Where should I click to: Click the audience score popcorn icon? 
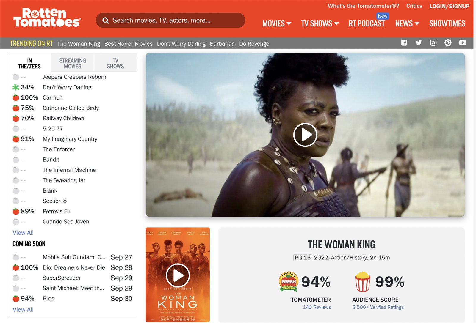[x=363, y=282]
